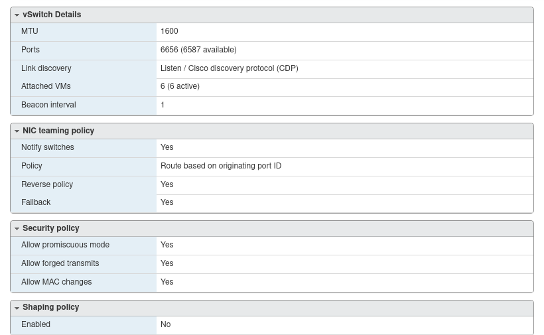
Task: Click the Security policy header title
Action: (x=51, y=228)
